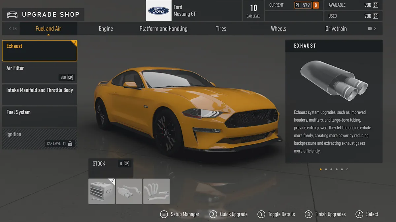Select the headers exhaust upgrade thumbnail
The width and height of the screenshot is (396, 222).
pyautogui.click(x=156, y=191)
